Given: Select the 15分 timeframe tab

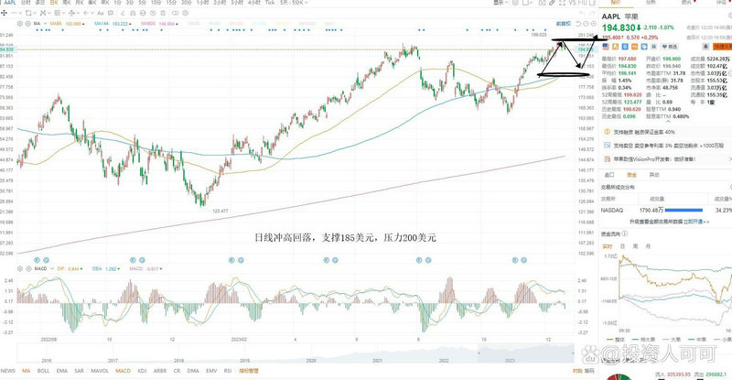Looking at the screenshot, I should tap(171, 3).
